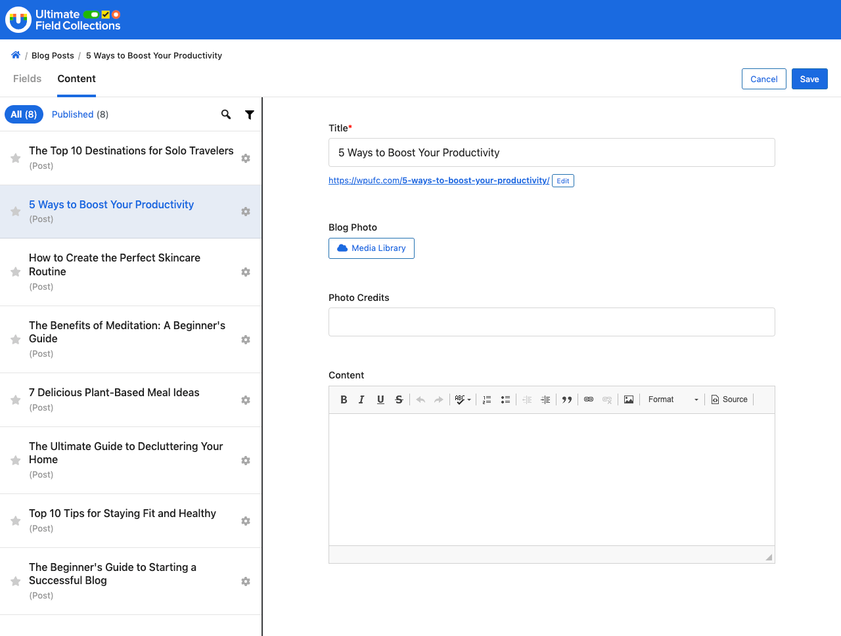
Task: Open The Top 10 Destinations post
Action: [x=131, y=151]
